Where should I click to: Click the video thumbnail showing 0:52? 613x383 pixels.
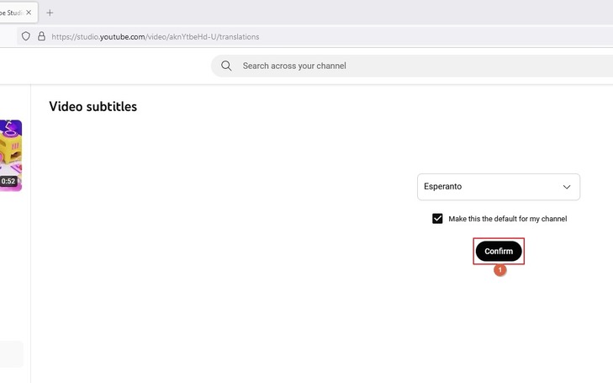pyautogui.click(x=11, y=156)
